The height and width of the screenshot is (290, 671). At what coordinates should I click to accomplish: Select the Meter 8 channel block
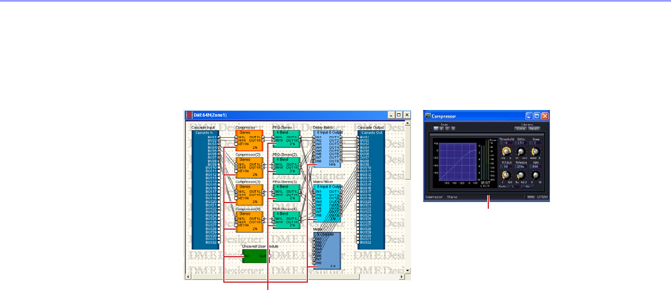pos(328,251)
